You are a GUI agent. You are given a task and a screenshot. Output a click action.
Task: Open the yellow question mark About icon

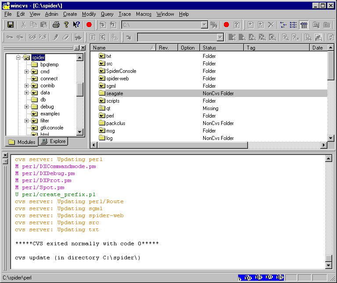pos(66,25)
